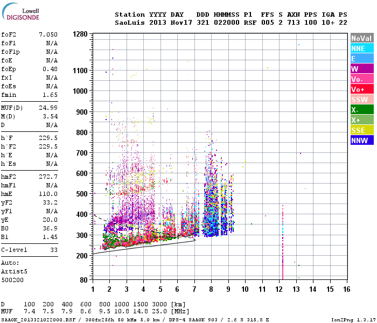Select the X- dark green legend swatch
This screenshot has width=377, height=323.
point(362,110)
